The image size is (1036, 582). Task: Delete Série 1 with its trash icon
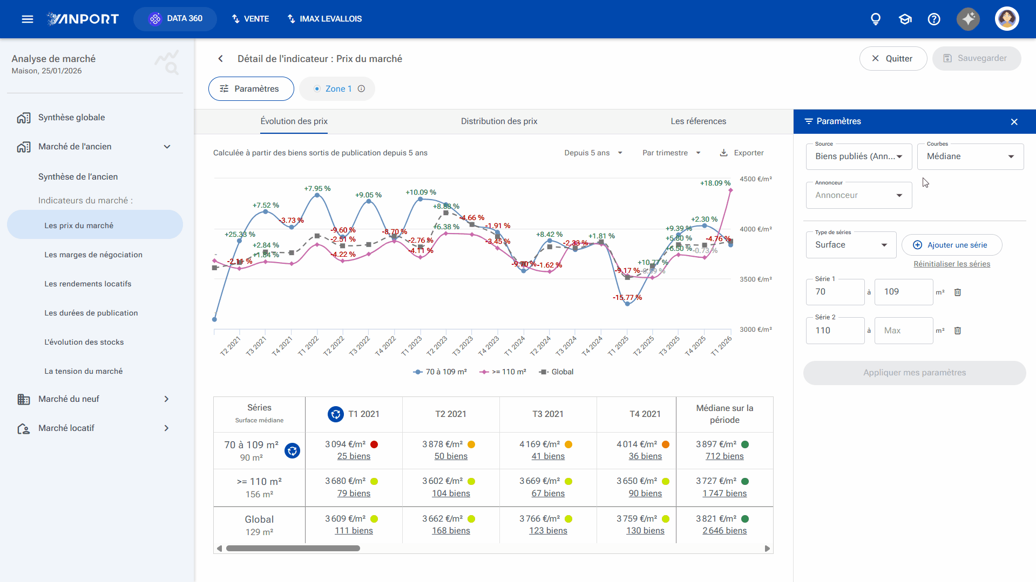[958, 292]
